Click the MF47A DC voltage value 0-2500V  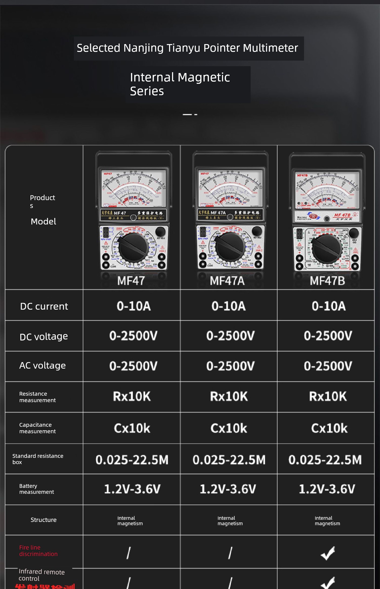(230, 336)
